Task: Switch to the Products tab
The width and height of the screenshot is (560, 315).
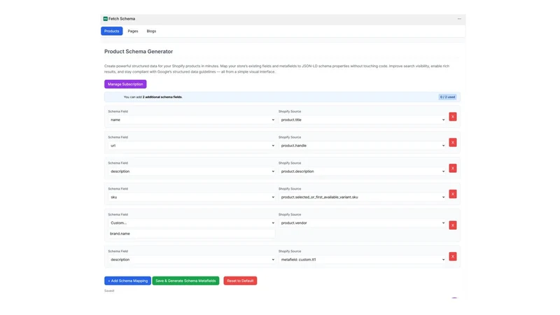Action: point(112,31)
